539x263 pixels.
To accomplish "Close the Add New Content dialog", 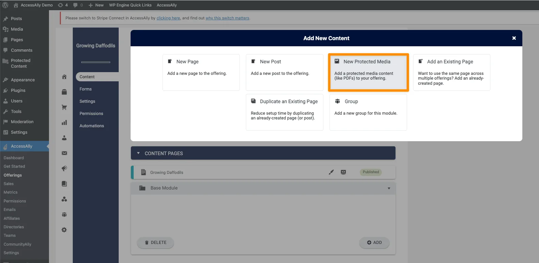I will coord(514,38).
